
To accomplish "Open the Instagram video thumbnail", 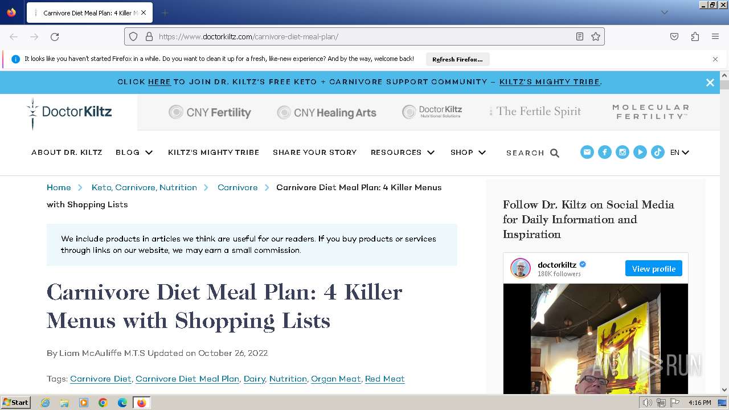I will pyautogui.click(x=595, y=339).
